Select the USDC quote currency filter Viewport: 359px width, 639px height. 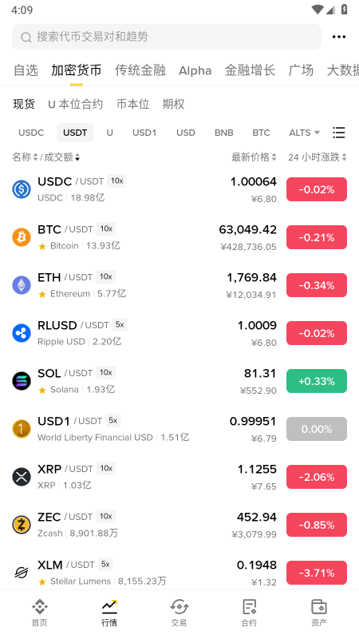coord(31,133)
